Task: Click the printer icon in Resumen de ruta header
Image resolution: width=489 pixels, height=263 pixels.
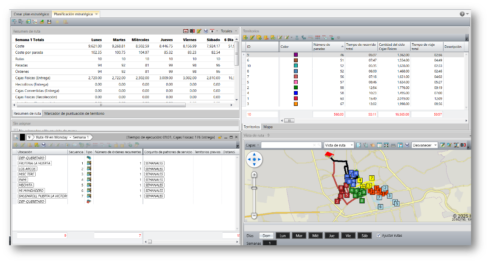Action: point(205,31)
